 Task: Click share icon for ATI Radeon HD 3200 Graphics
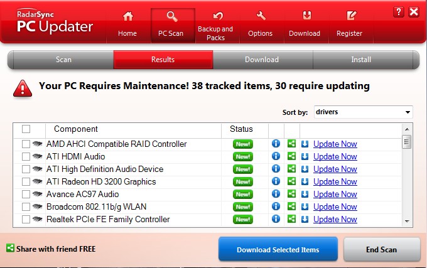point(291,181)
